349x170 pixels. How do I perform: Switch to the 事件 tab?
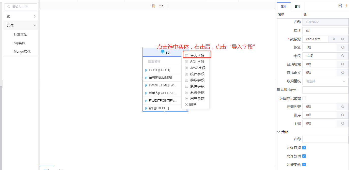pos(297,7)
